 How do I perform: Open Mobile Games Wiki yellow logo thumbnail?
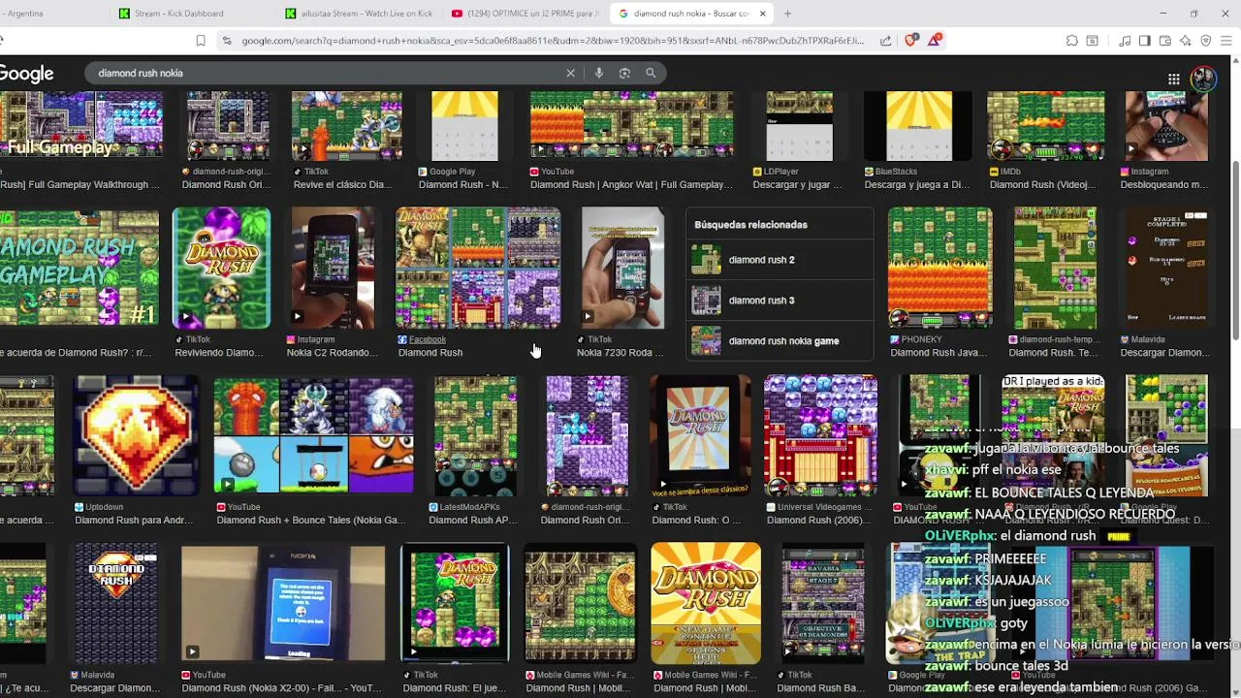[706, 603]
